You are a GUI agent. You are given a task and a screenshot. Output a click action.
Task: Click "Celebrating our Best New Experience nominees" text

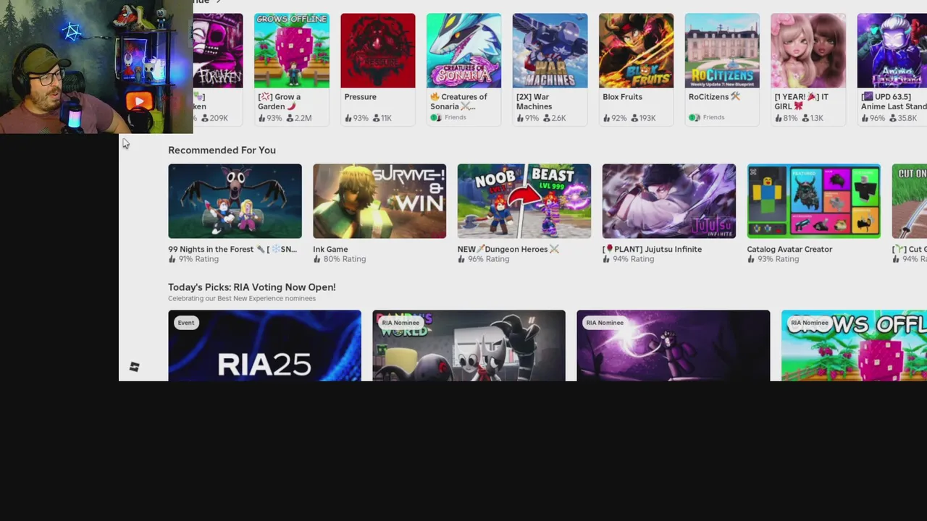click(x=242, y=298)
